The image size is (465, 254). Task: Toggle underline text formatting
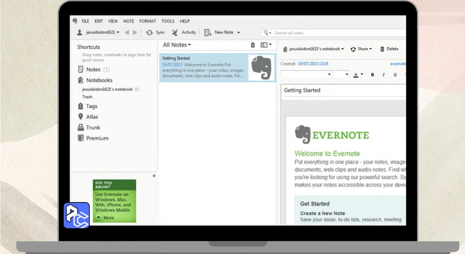click(395, 75)
